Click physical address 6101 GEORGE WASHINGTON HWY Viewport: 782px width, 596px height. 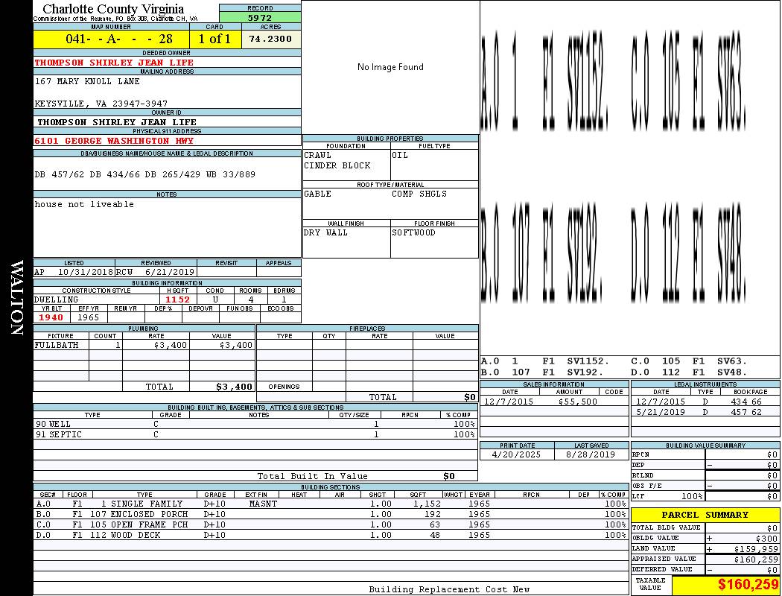(114, 141)
